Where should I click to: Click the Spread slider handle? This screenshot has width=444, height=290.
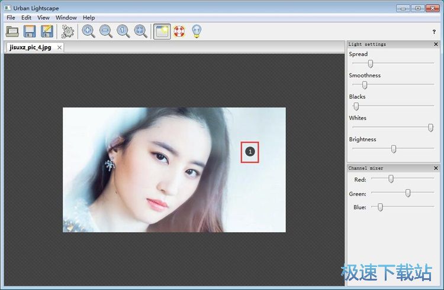click(x=371, y=64)
